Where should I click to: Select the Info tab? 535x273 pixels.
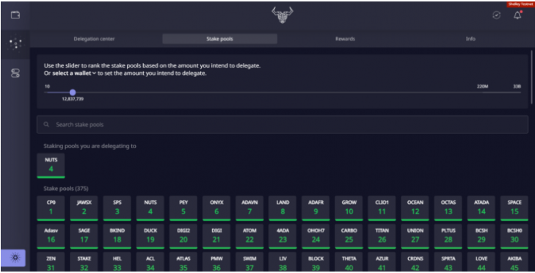[470, 39]
